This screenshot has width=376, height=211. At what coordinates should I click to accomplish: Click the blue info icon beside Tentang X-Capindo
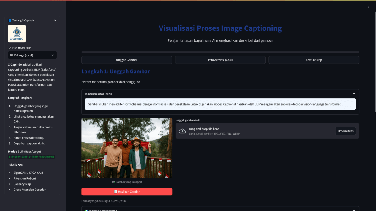[10, 21]
